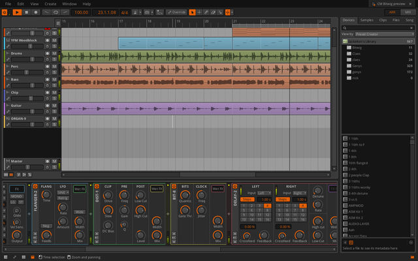Toggle the Steps button in RIGHT delay
418x261 pixels.
(x=283, y=199)
